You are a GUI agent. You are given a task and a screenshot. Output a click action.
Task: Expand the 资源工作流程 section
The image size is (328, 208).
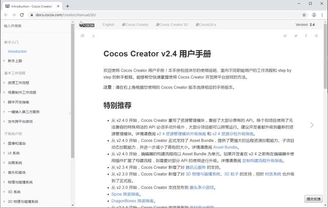18,83
